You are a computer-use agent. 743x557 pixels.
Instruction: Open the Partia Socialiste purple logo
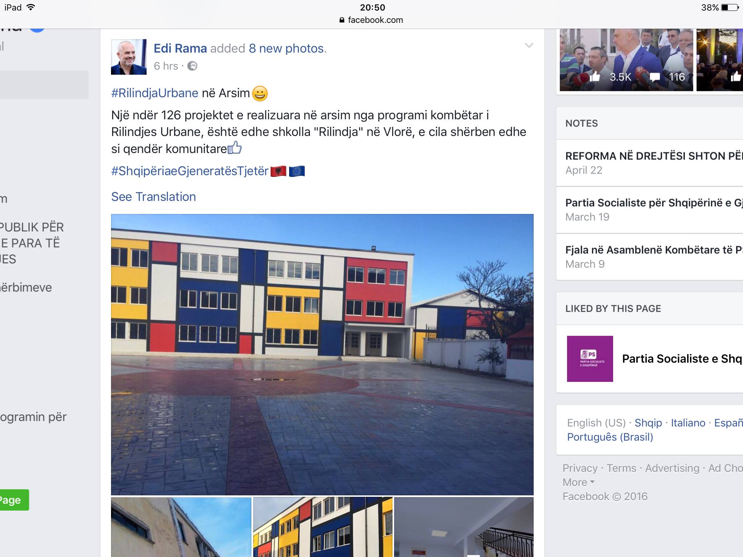(x=590, y=359)
